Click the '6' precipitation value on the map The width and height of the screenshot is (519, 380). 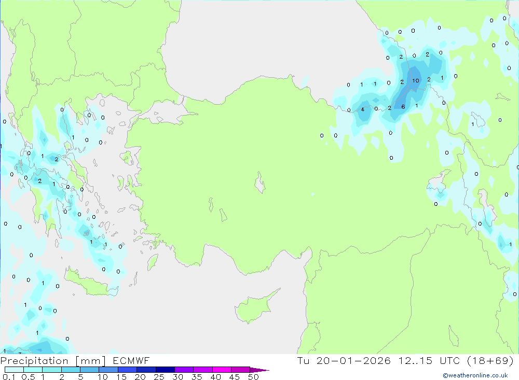(403, 107)
